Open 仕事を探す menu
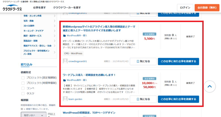 [39, 8]
